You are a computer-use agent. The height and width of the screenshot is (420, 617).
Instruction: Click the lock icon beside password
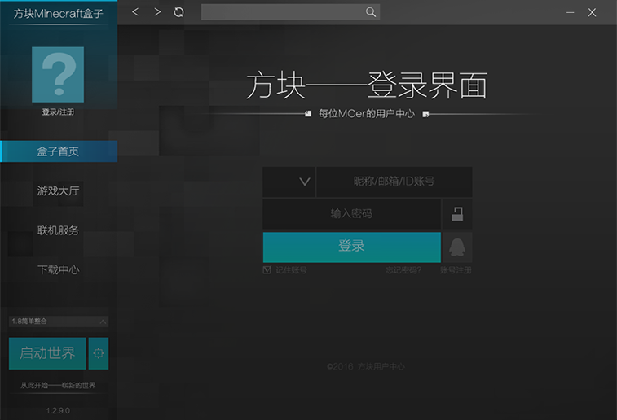coord(457,214)
